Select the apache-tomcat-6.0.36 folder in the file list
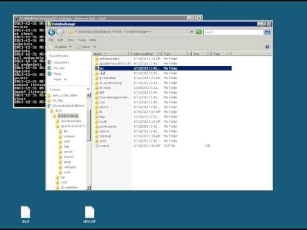The height and width of the screenshot is (230, 307). [115, 63]
